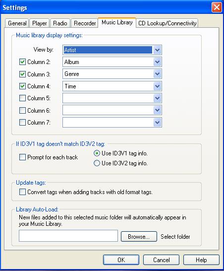Disable the Column 4 checkbox
The height and width of the screenshot is (271, 224).
click(22, 86)
